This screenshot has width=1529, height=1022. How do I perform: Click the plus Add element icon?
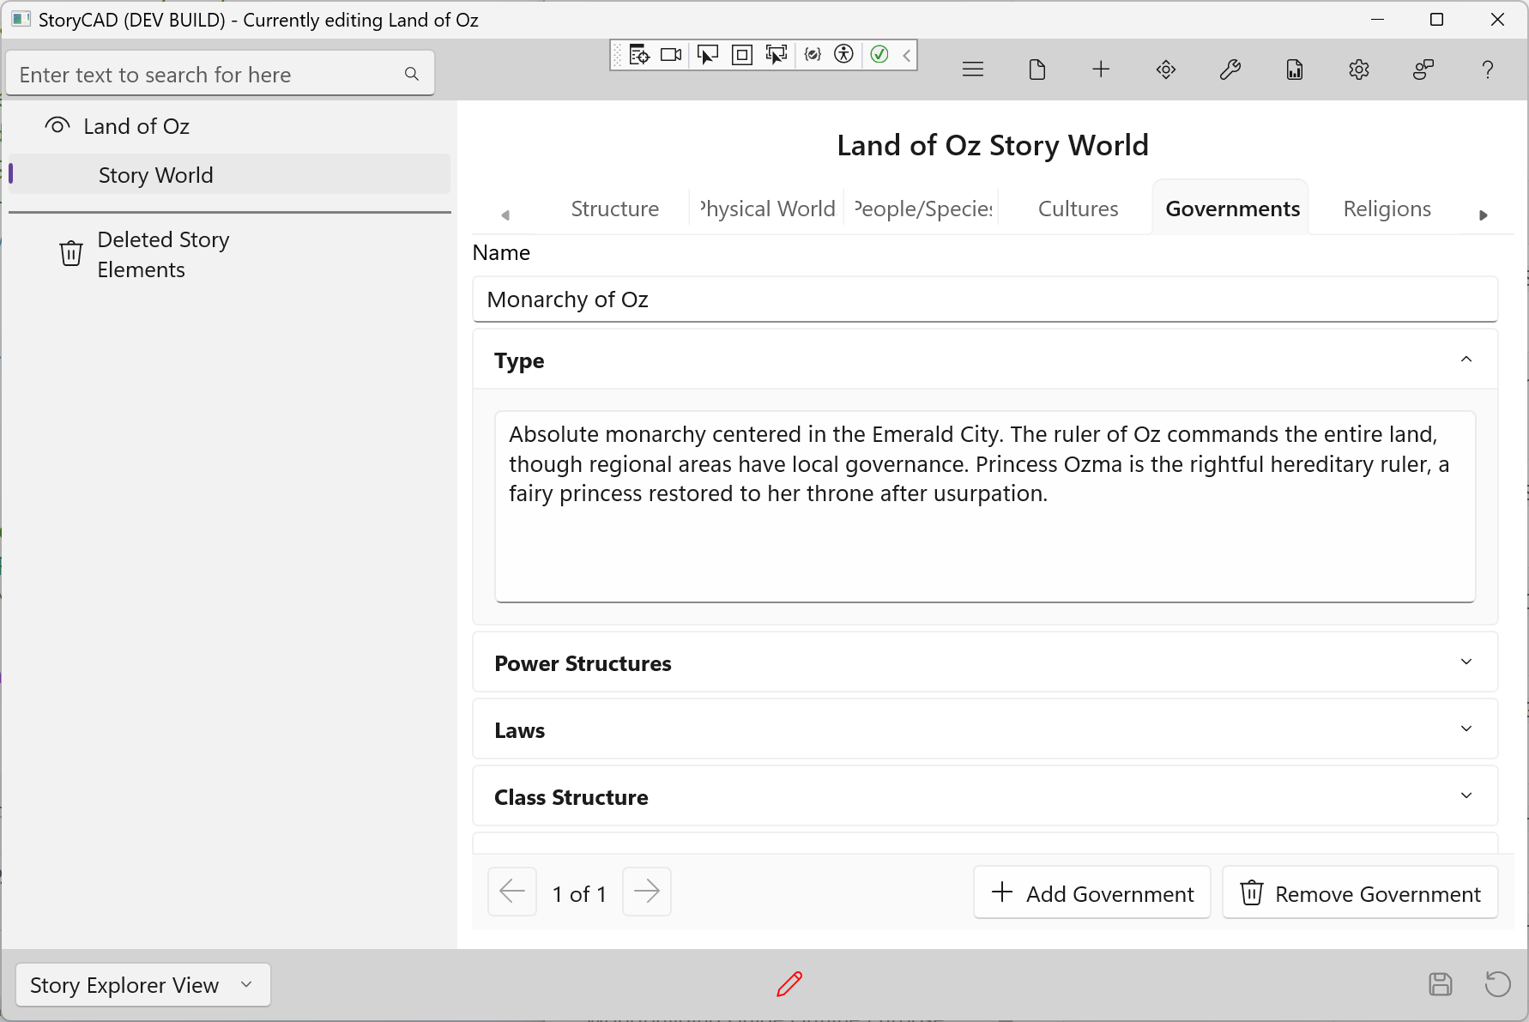point(1101,70)
